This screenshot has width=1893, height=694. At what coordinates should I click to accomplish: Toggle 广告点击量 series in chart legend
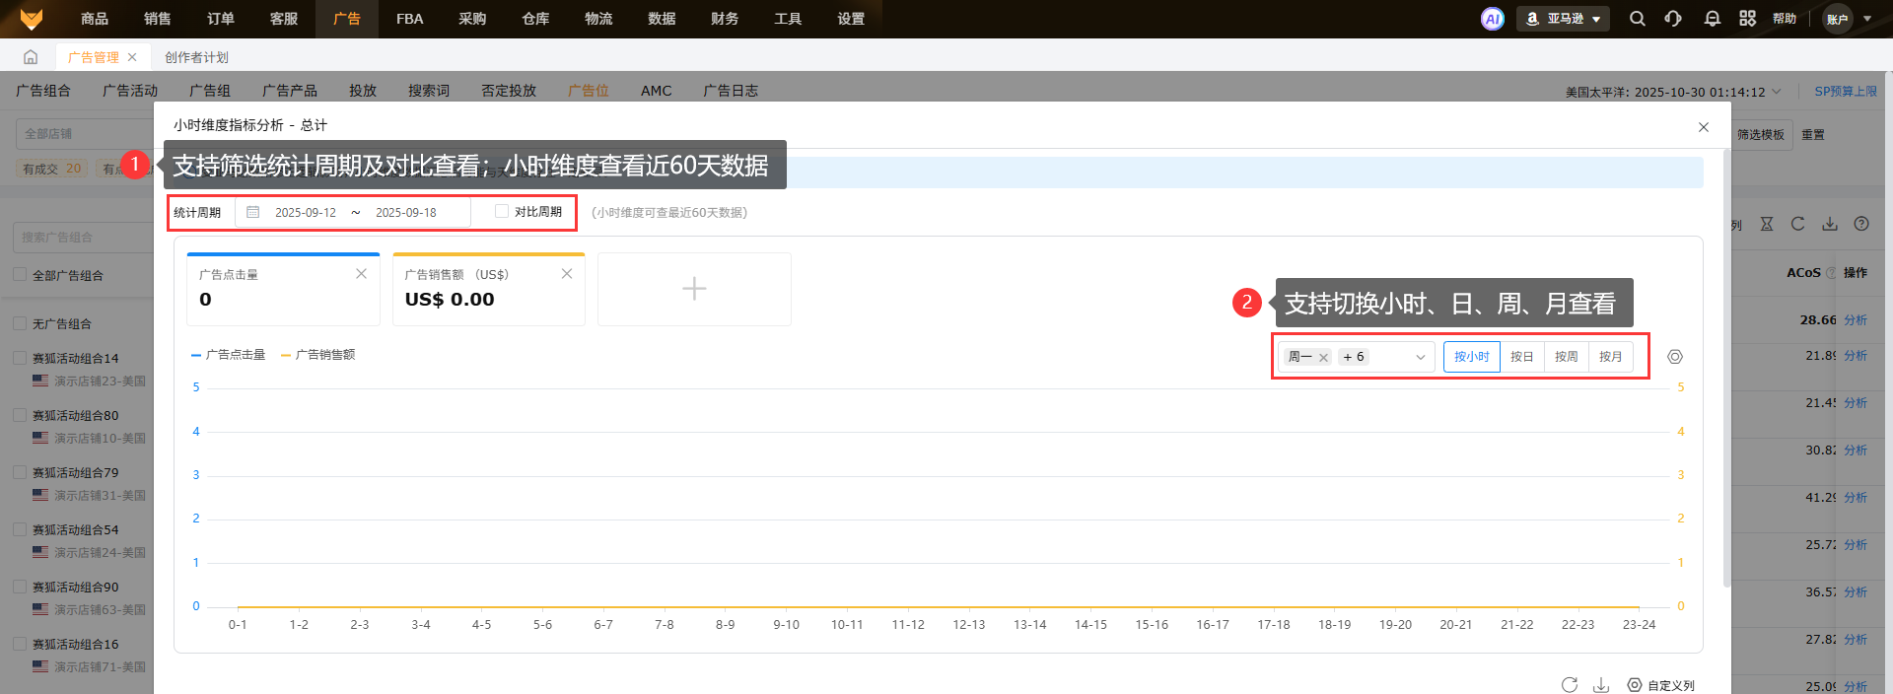[x=229, y=355]
